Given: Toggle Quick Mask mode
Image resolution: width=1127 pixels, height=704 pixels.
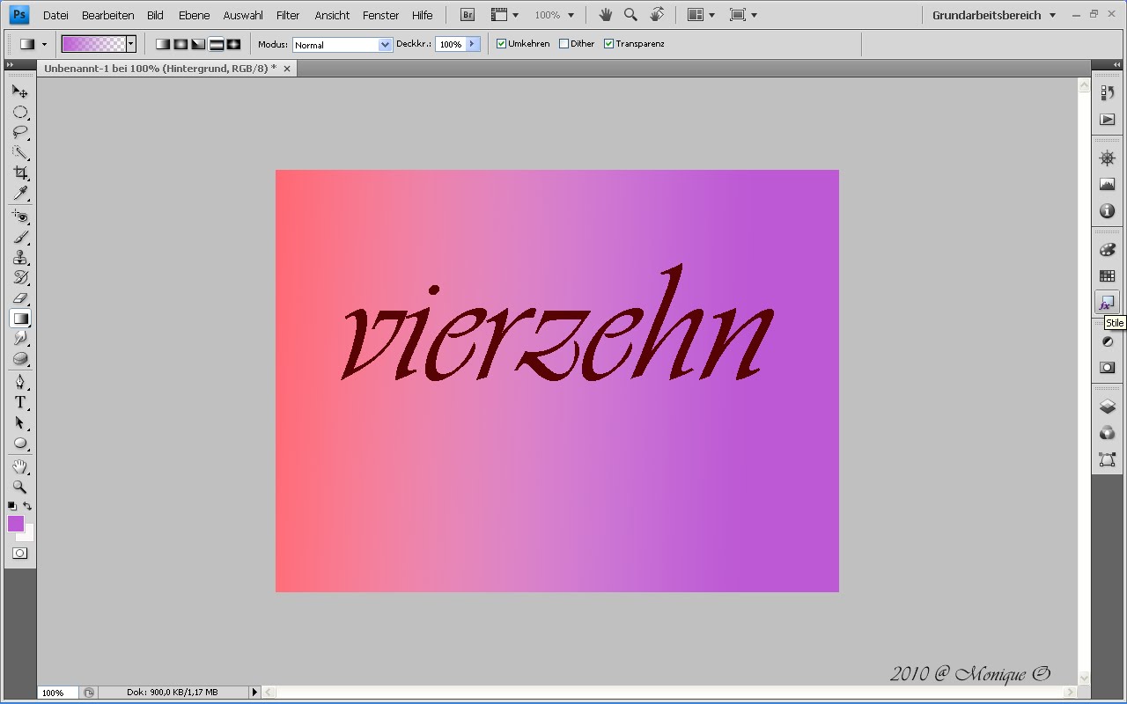Looking at the screenshot, I should click(19, 554).
